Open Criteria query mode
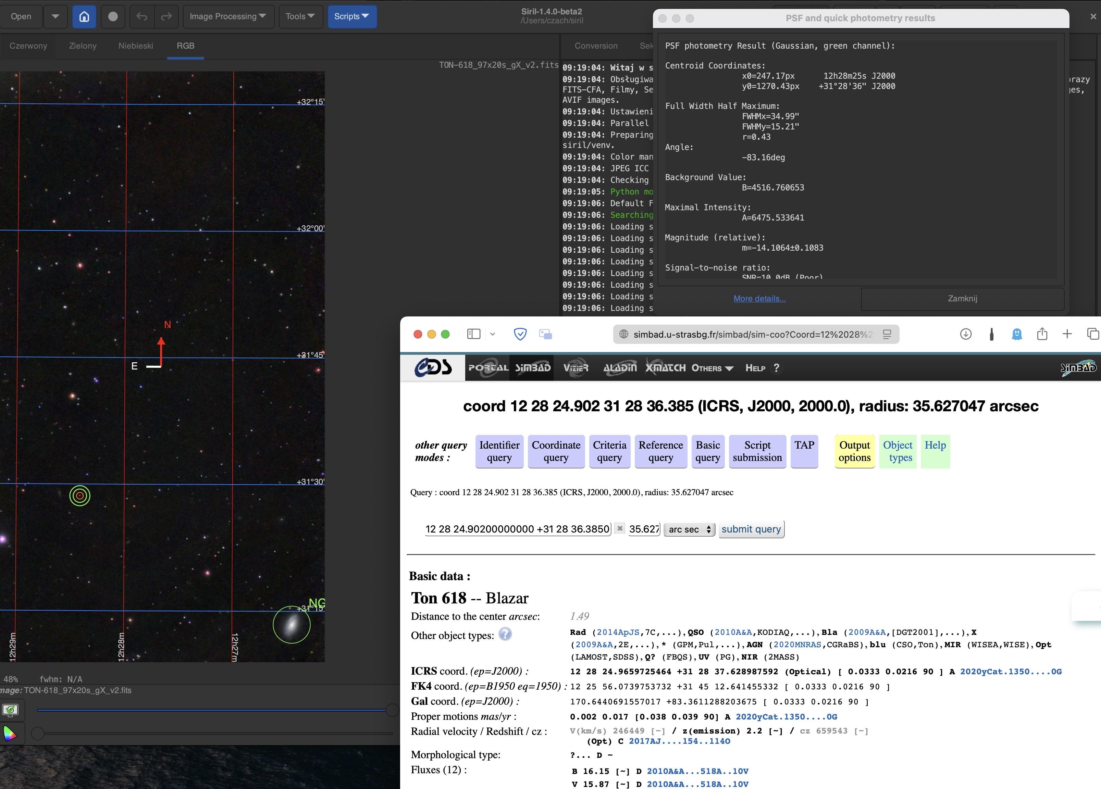This screenshot has height=789, width=1101. [x=610, y=451]
